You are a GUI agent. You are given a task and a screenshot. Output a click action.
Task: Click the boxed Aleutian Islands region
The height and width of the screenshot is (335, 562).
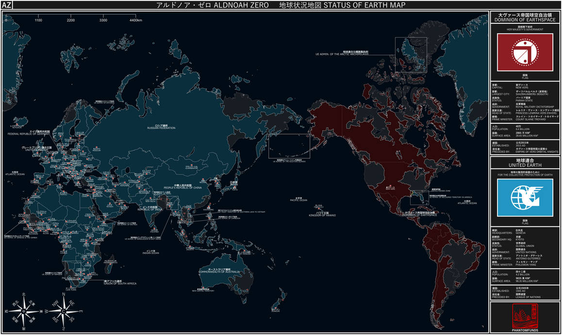pyautogui.click(x=289, y=146)
